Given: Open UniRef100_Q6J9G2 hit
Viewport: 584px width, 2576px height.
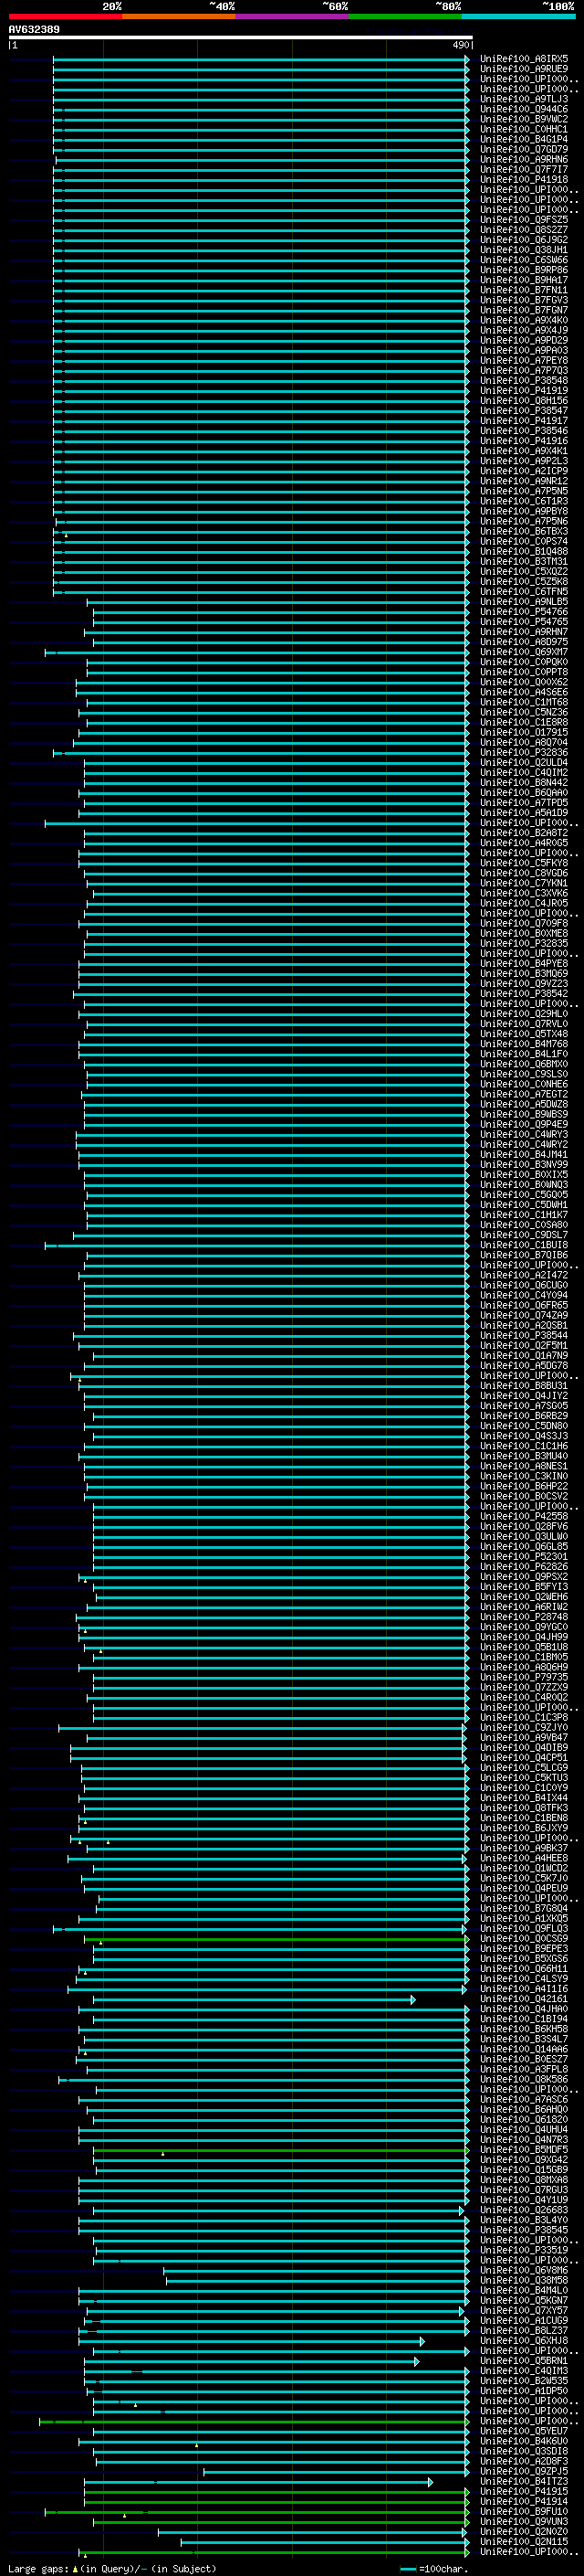Looking at the screenshot, I should [524, 239].
